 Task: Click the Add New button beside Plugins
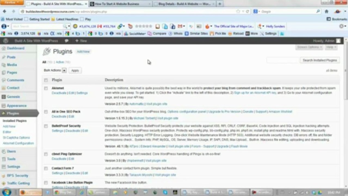83,51
